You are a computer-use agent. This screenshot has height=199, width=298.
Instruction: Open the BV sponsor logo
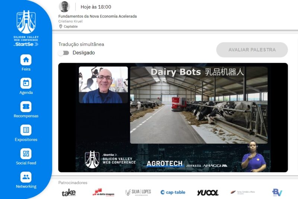tap(277, 192)
